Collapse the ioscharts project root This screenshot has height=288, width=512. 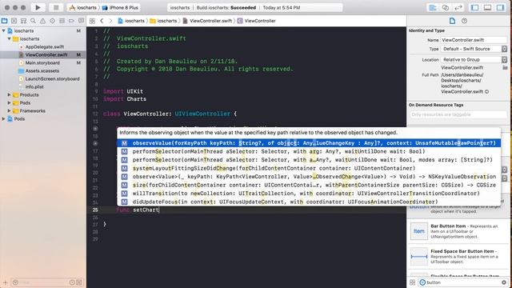(3, 30)
